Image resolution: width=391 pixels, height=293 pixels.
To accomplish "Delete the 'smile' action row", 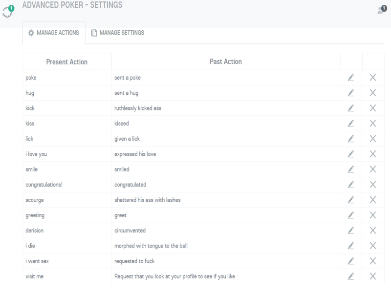I will (373, 169).
